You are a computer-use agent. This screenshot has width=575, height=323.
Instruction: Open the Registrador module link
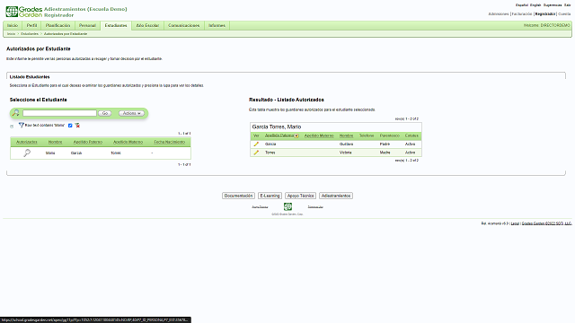point(545,14)
